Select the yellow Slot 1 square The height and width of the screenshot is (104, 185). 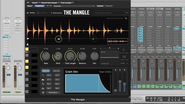click(x=27, y=49)
